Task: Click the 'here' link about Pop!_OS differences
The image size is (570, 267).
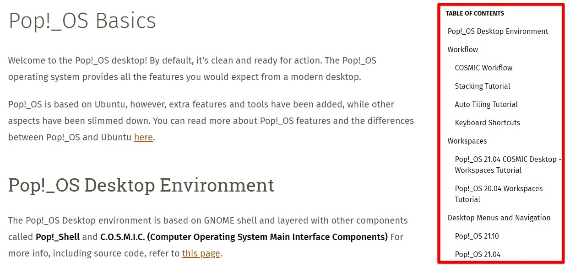Action: click(143, 137)
